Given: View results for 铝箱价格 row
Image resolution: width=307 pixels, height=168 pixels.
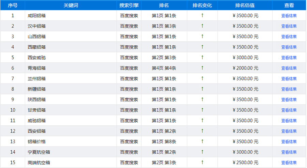Looking at the screenshot, I should pos(289,142).
